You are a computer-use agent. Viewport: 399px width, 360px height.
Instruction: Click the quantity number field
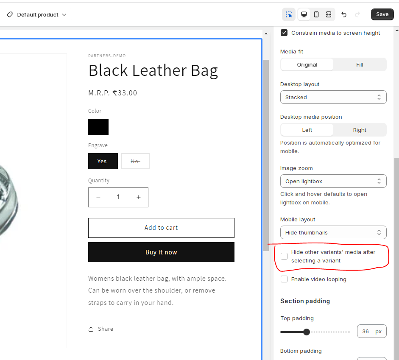[118, 197]
